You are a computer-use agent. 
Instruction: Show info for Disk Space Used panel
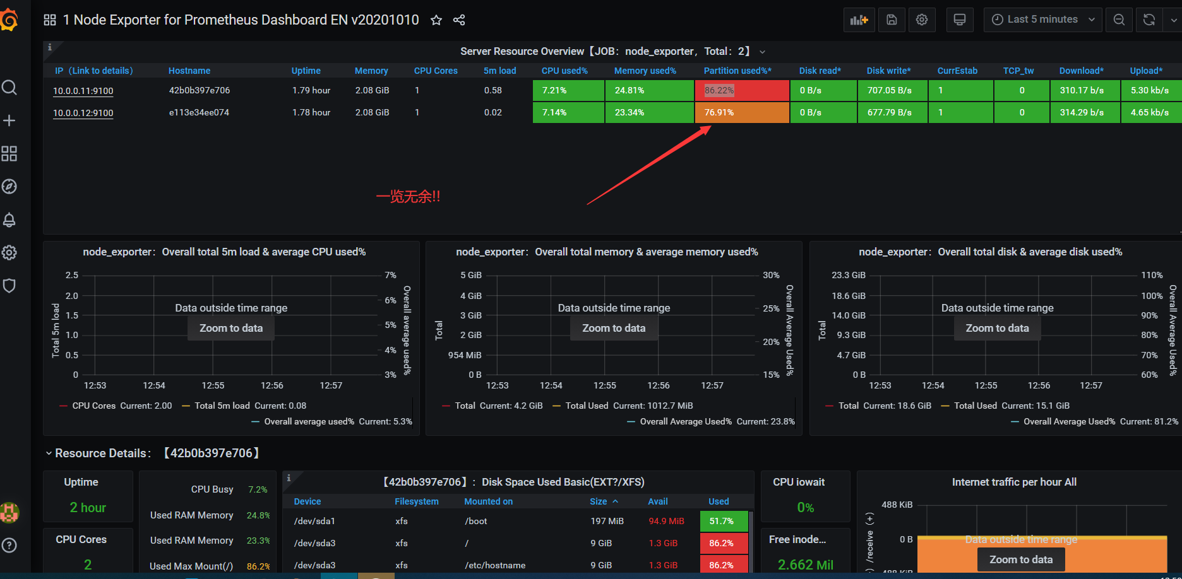pos(289,478)
